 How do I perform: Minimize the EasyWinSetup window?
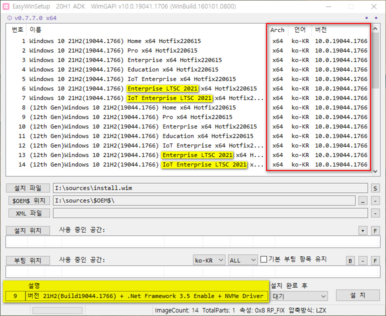pos(328,6)
